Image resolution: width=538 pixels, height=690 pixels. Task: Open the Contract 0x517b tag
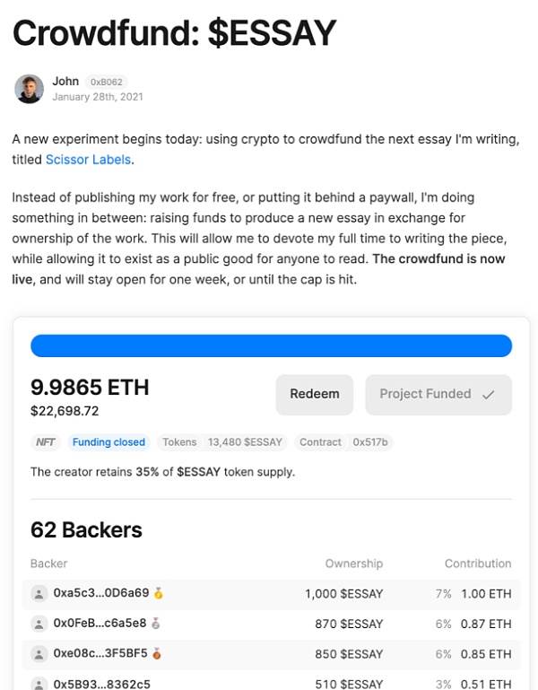click(x=343, y=441)
